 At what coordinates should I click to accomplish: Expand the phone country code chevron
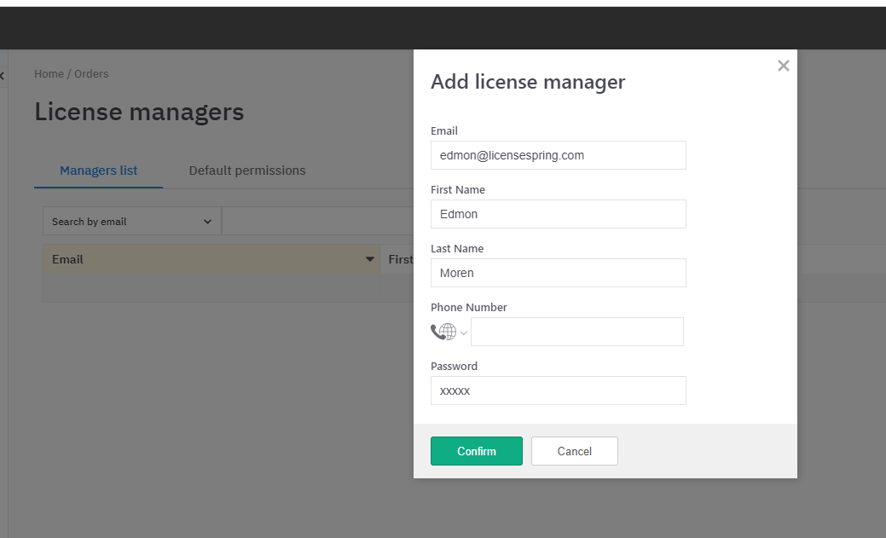[464, 333]
